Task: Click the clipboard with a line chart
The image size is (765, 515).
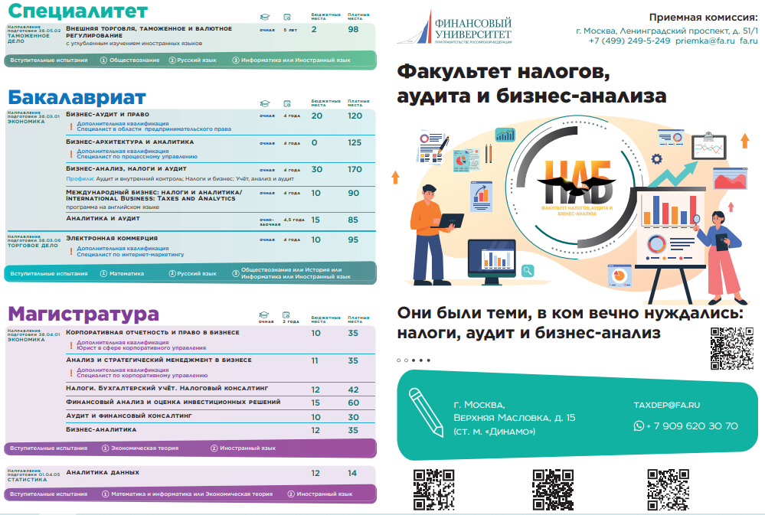Action: click(x=709, y=146)
